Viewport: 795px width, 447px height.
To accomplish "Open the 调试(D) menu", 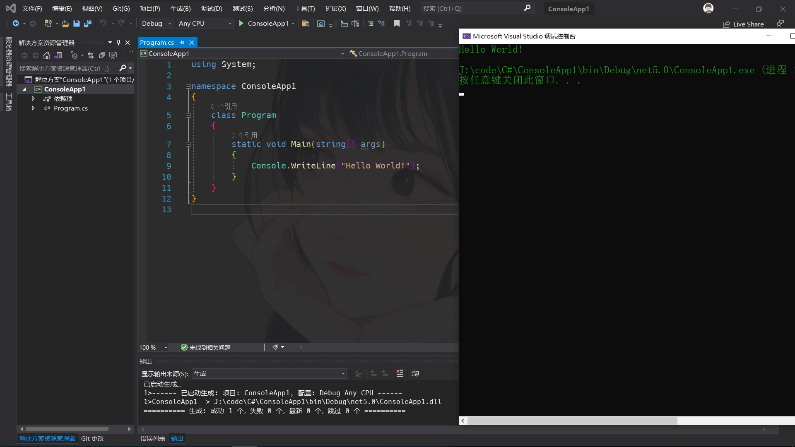I will point(212,8).
